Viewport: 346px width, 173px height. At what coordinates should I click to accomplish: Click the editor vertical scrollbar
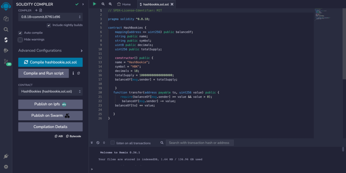(344, 44)
